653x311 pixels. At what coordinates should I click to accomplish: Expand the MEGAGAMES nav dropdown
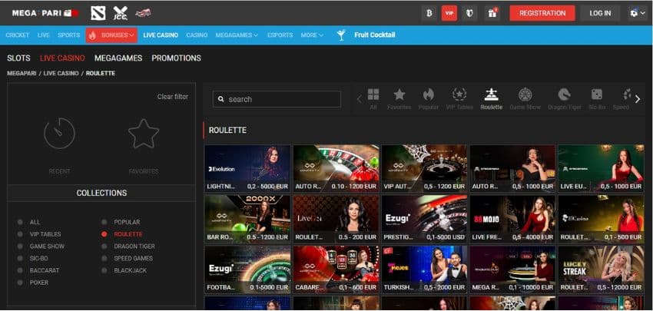tap(237, 35)
